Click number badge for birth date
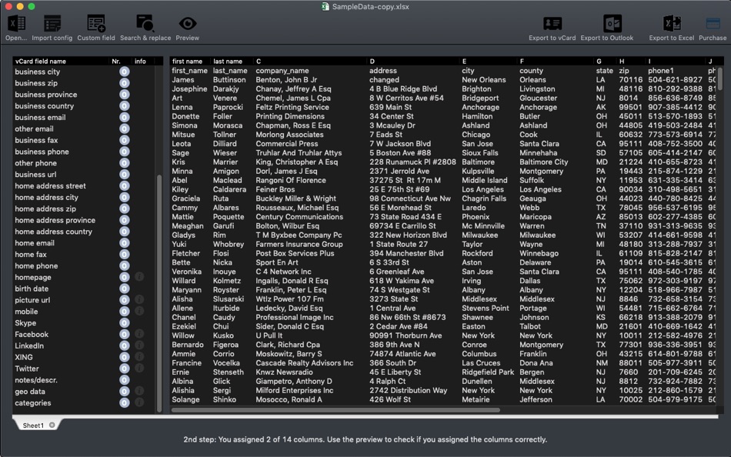This screenshot has width=731, height=457. [x=124, y=289]
